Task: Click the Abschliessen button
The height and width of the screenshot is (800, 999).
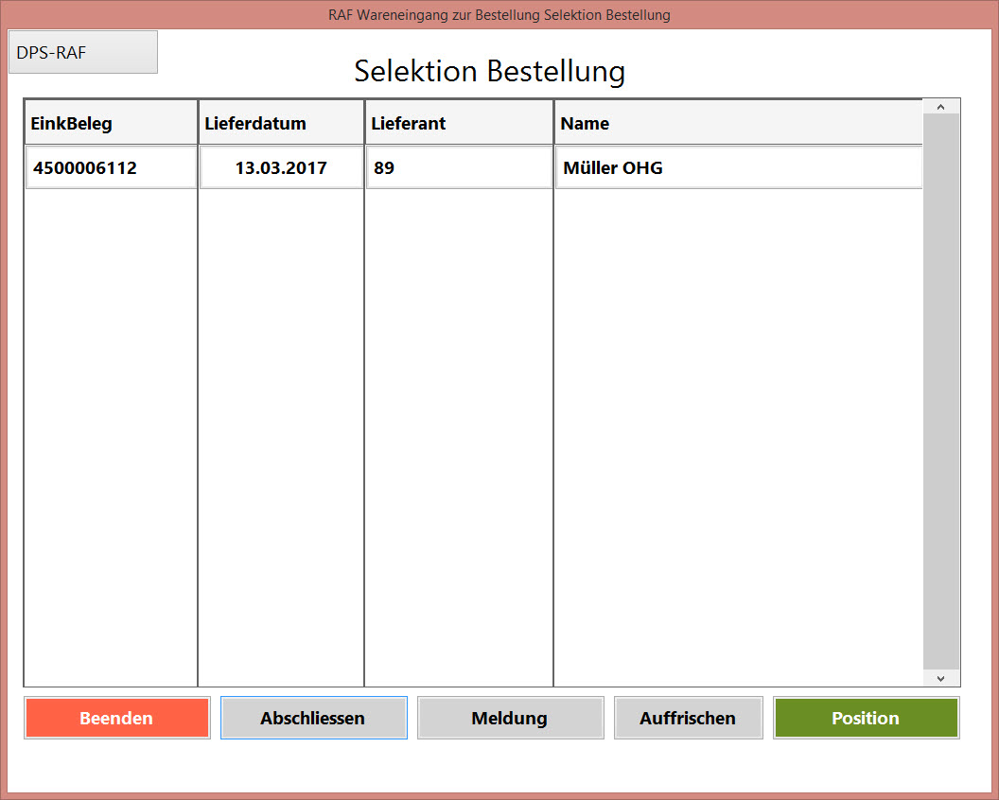Action: coord(313,718)
